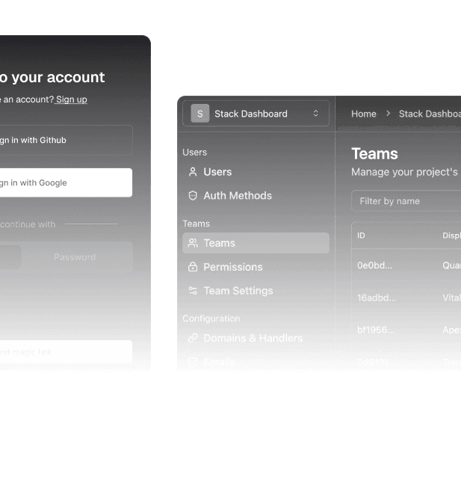Click the Auth Methods shield icon

click(x=193, y=196)
